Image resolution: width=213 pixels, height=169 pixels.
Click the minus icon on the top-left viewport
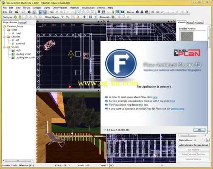point(101,22)
